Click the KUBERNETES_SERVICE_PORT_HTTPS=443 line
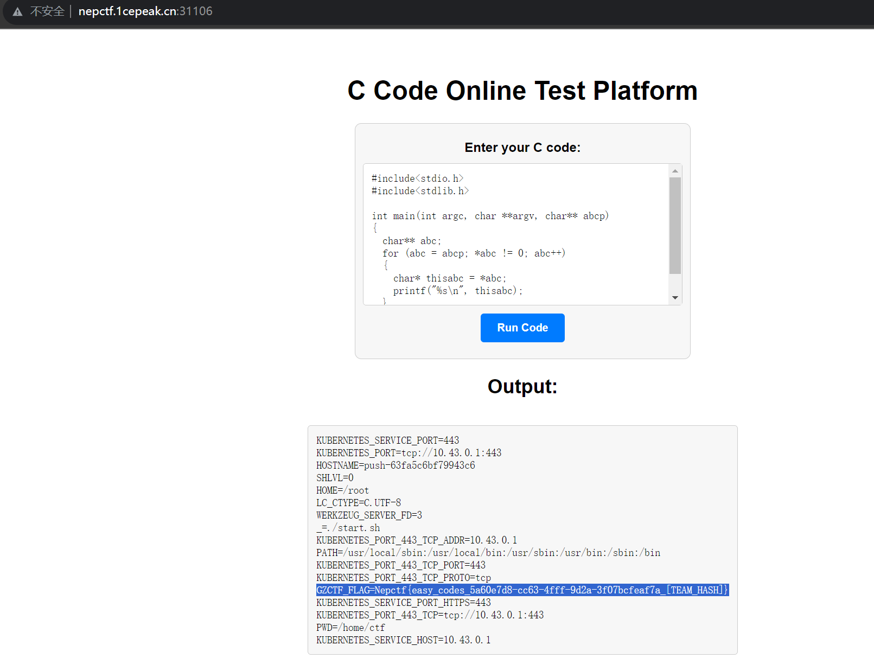 point(404,603)
